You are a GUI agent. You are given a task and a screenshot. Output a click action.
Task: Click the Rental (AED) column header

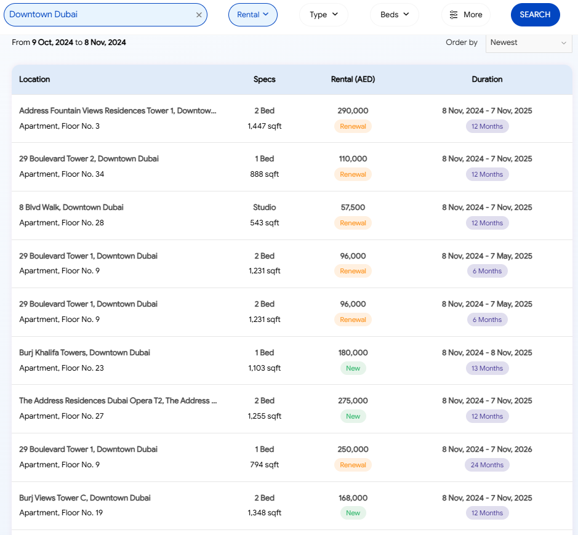click(353, 79)
